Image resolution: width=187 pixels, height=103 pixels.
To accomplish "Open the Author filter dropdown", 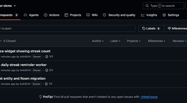I will tap(98, 41).
